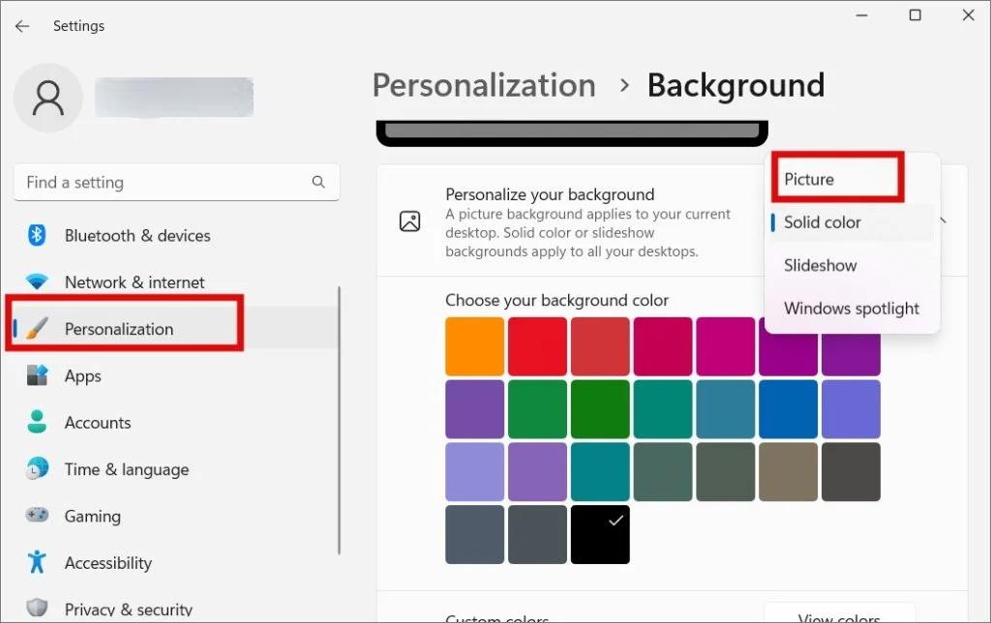Click the Accounts person icon
Screen dimensions: 991x623
(37, 422)
